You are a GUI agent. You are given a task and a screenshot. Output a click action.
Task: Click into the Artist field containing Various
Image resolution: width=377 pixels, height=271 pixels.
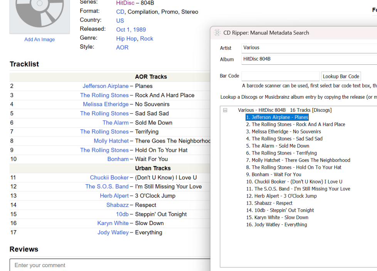(x=308, y=48)
